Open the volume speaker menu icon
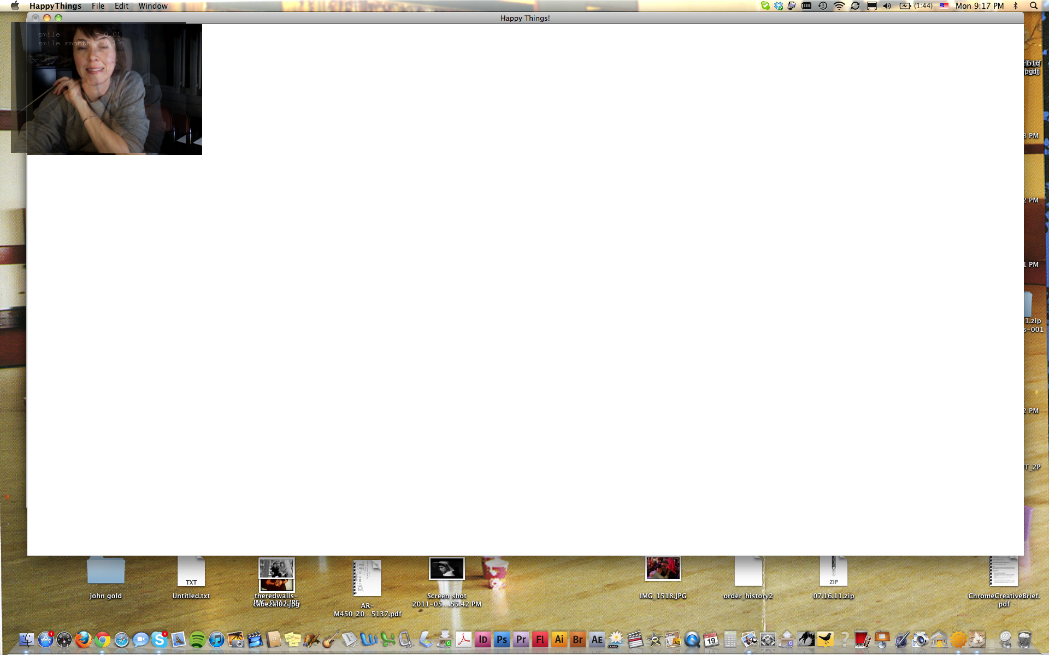Screen dimensions: 1049x655 (887, 6)
